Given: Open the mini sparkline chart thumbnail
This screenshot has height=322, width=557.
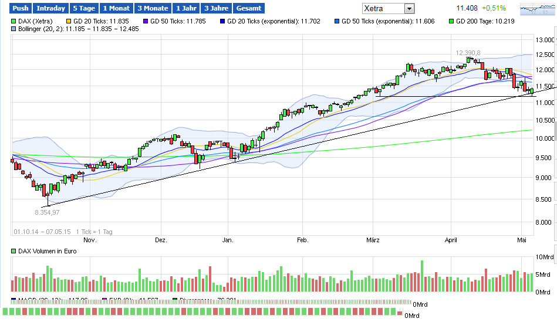Looking at the screenshot, I should 536,9.
